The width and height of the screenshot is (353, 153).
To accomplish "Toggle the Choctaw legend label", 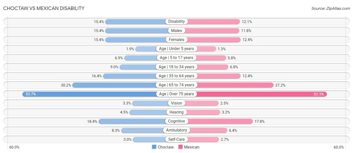I will (166, 147).
